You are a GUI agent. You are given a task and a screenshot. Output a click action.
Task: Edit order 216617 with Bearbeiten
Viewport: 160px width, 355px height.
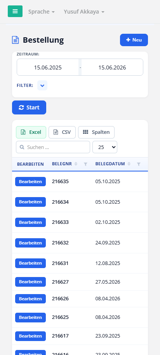30,336
